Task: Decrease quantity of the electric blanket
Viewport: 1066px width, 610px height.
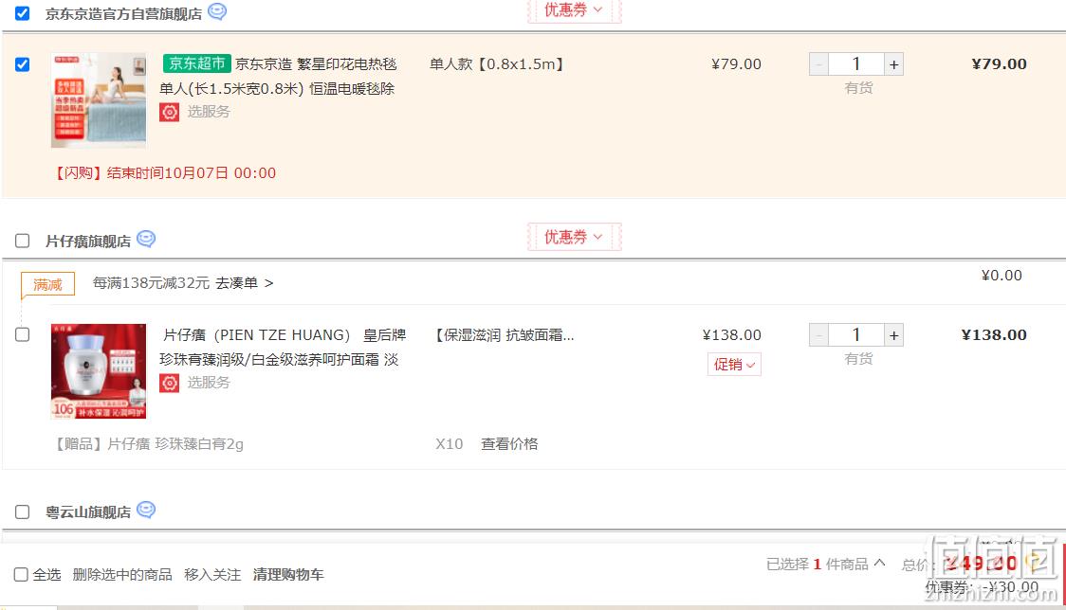Action: click(818, 64)
